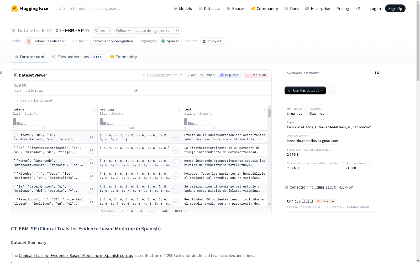Open Docs in top navigation
The image size is (420, 263).
pos(292,8)
